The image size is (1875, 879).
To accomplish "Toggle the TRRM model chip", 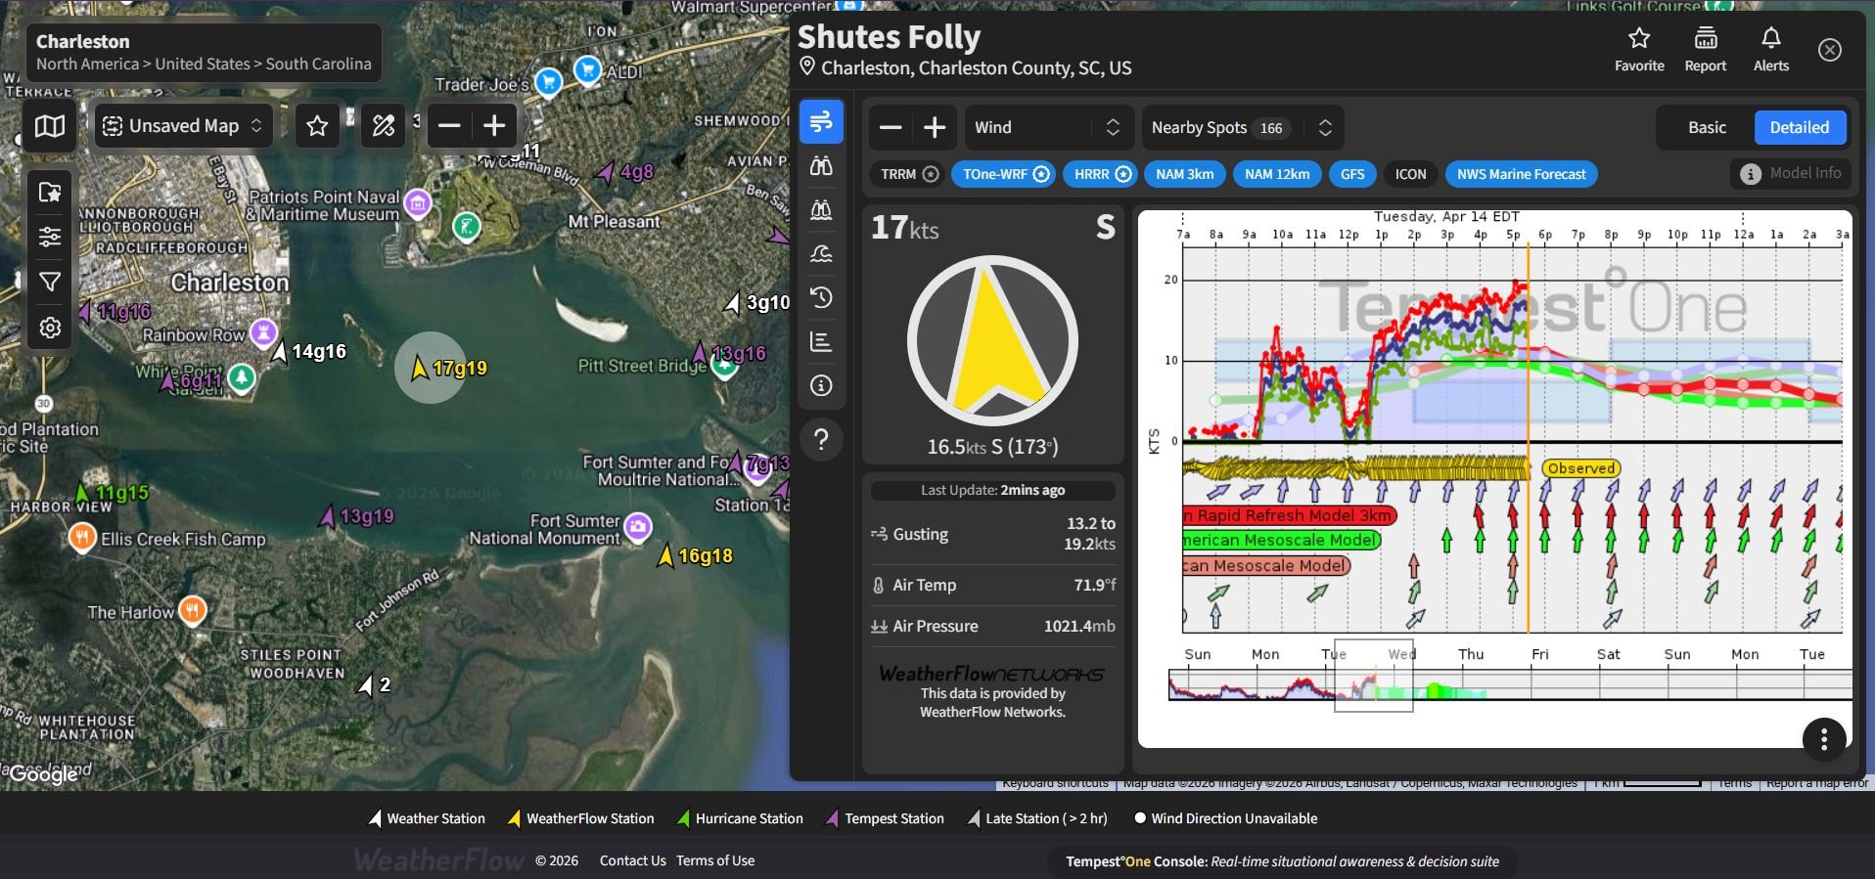I will 909,174.
